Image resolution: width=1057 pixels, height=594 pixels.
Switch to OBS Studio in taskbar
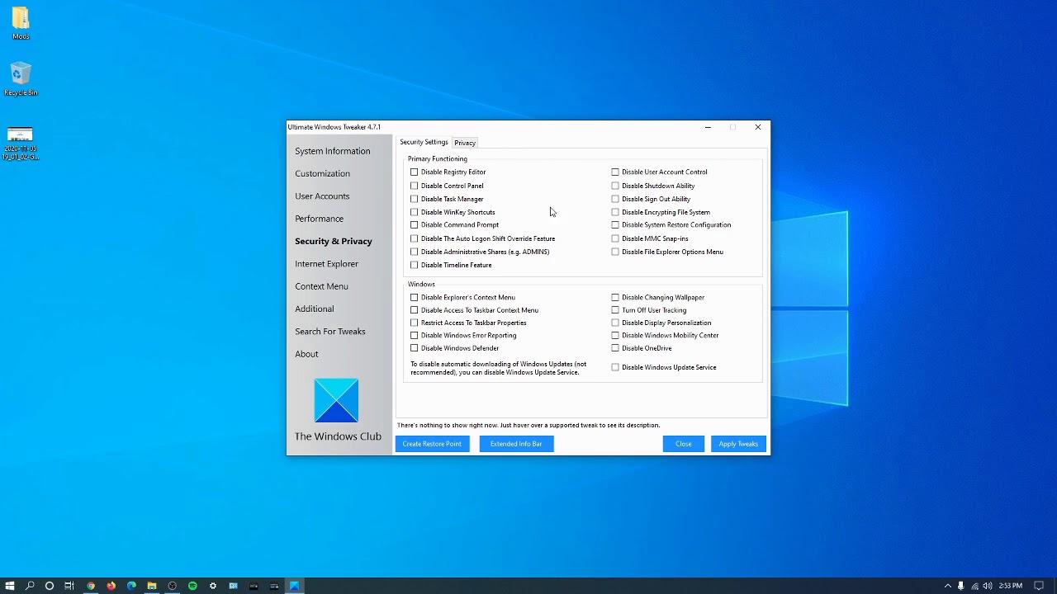tap(172, 586)
